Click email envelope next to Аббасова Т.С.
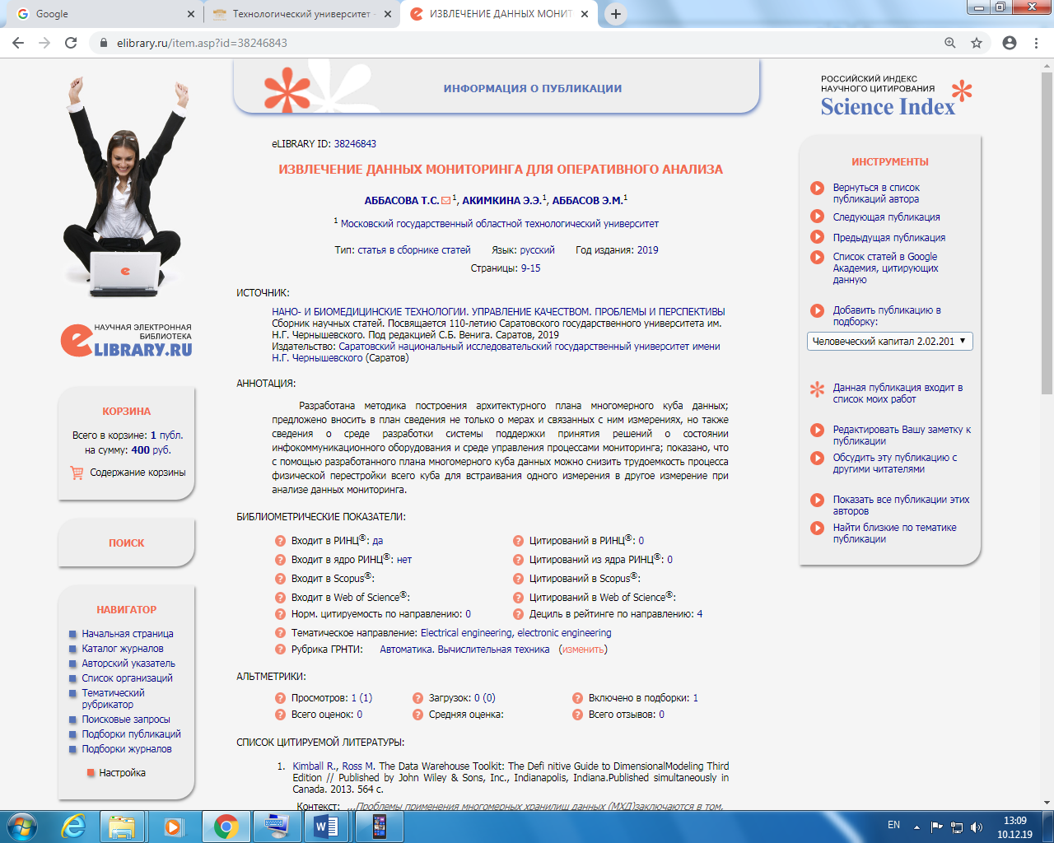This screenshot has height=843, width=1054. [446, 200]
